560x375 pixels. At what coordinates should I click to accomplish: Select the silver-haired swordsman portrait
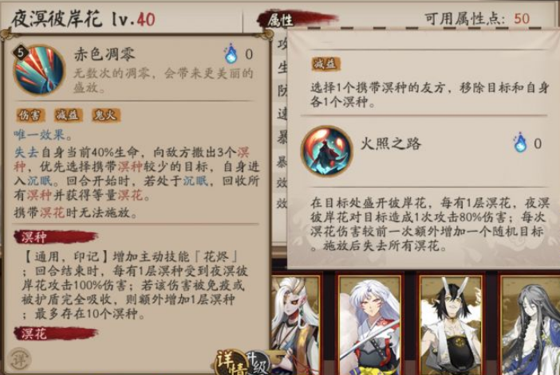click(371, 325)
